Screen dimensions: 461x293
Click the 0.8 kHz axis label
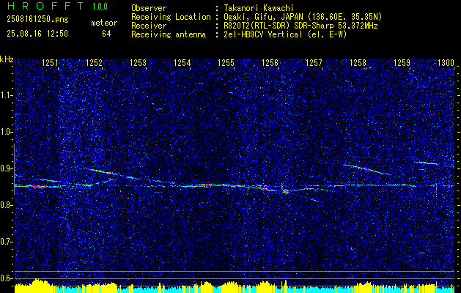tap(6, 205)
